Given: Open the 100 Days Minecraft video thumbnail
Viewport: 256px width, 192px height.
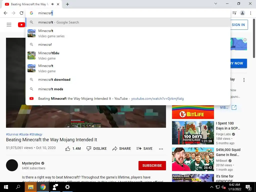Looking at the screenshot, I should (x=193, y=133).
